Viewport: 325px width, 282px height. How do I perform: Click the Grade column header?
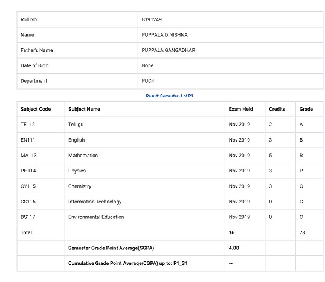306,109
